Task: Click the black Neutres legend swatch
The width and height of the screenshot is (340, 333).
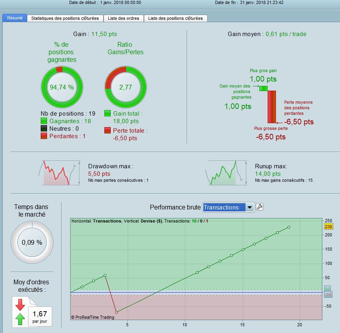Action: (x=44, y=128)
